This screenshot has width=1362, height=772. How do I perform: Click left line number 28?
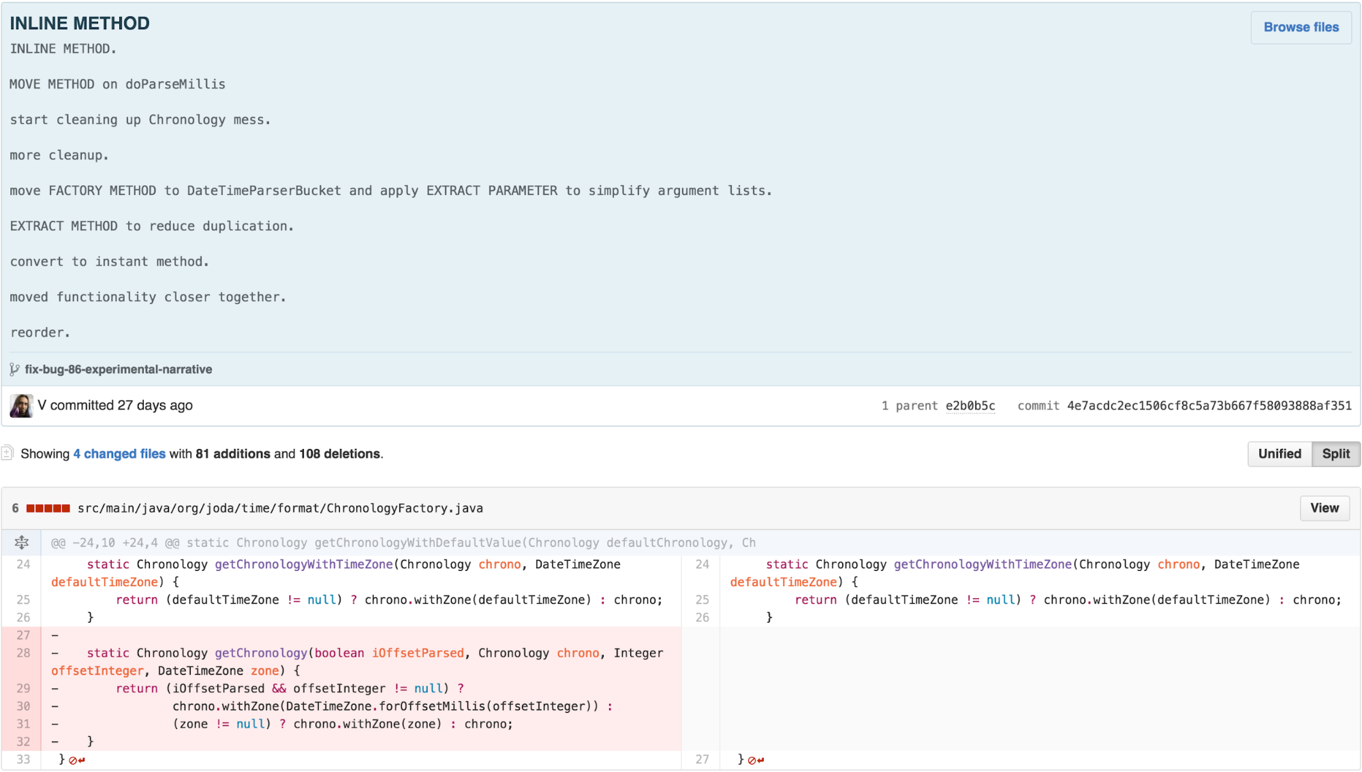[23, 653]
